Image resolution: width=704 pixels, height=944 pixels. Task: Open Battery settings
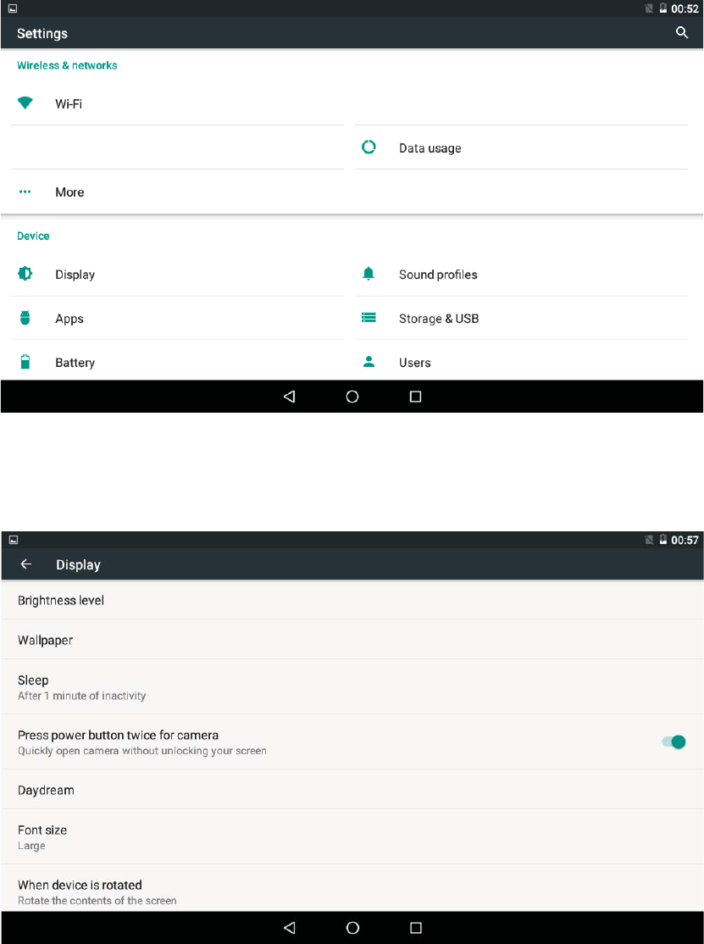point(178,361)
